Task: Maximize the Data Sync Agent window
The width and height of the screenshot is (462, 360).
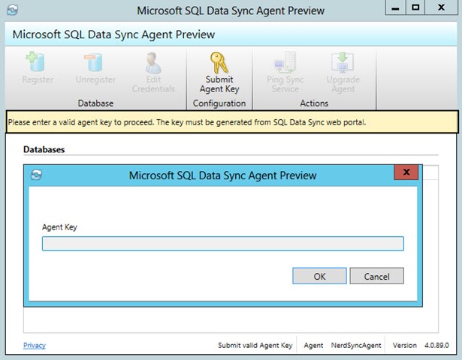Action: (415, 7)
